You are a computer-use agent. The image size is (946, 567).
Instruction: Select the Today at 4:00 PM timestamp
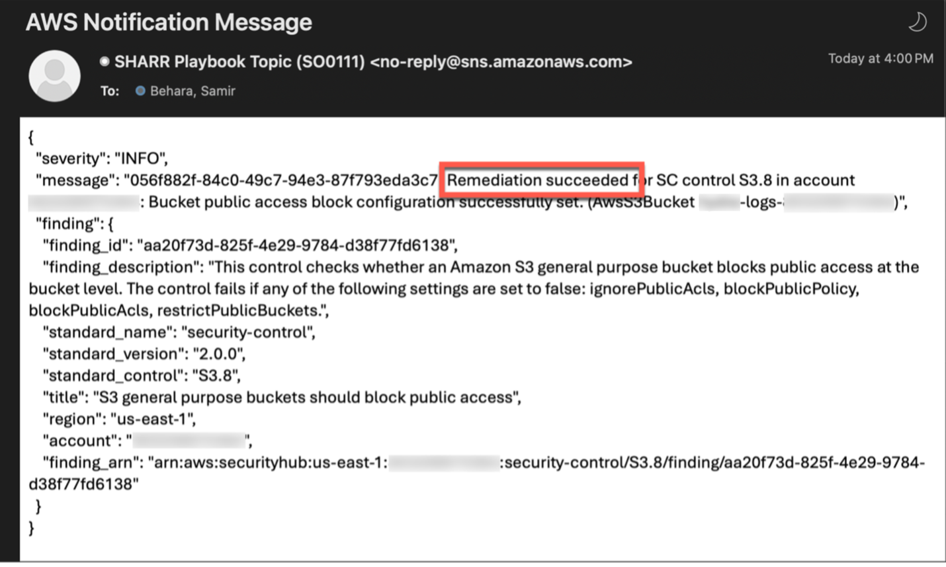tap(880, 58)
